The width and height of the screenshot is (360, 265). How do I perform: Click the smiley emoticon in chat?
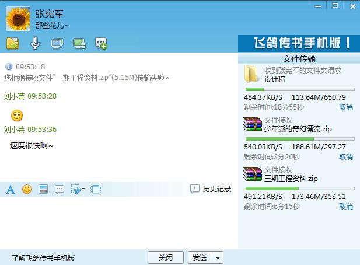[x=17, y=116]
